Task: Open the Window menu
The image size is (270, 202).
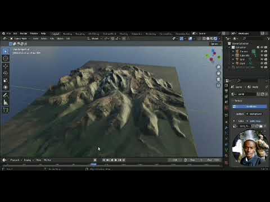Action: click(x=34, y=34)
